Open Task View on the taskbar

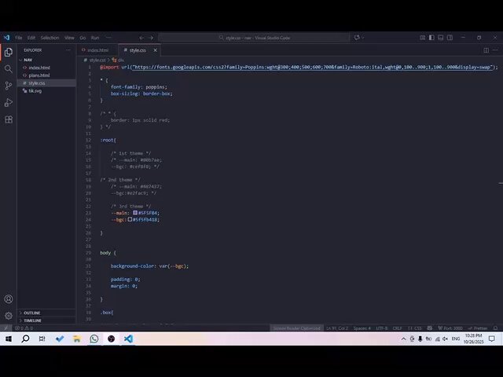click(42, 339)
